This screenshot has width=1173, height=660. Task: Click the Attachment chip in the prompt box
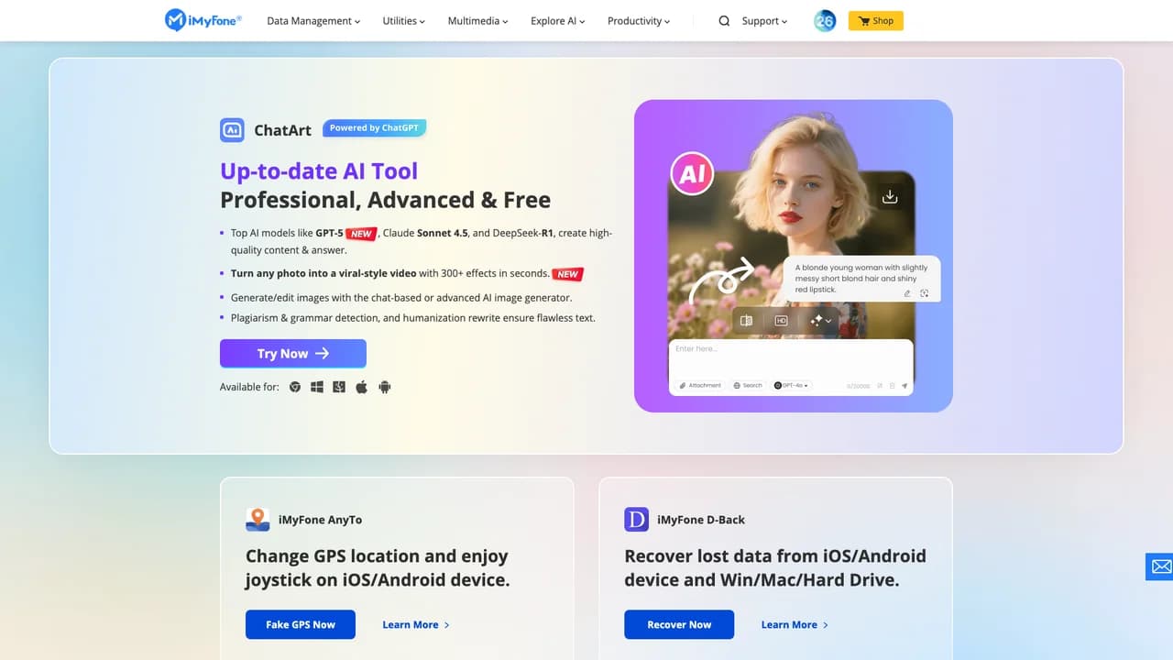[x=700, y=386]
